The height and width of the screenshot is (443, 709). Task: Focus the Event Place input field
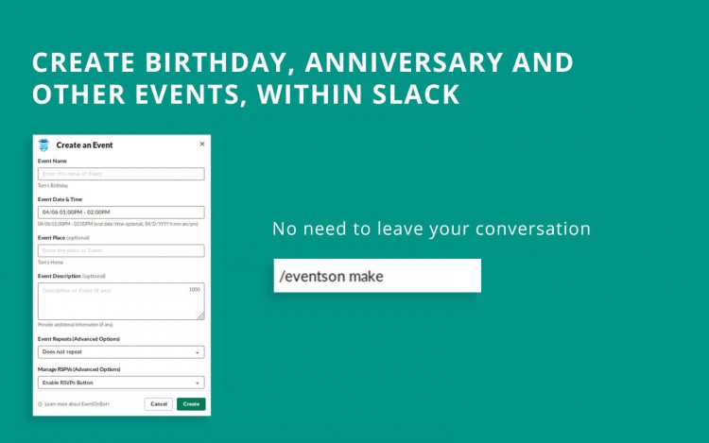(x=121, y=250)
